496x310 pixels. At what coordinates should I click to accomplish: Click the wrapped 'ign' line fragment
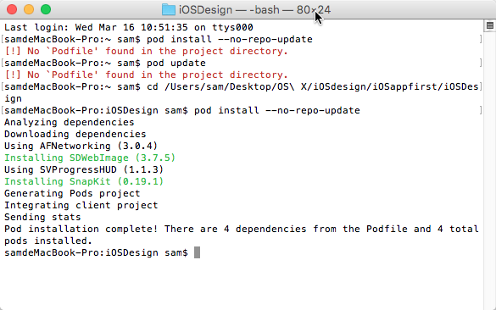pyautogui.click(x=13, y=98)
